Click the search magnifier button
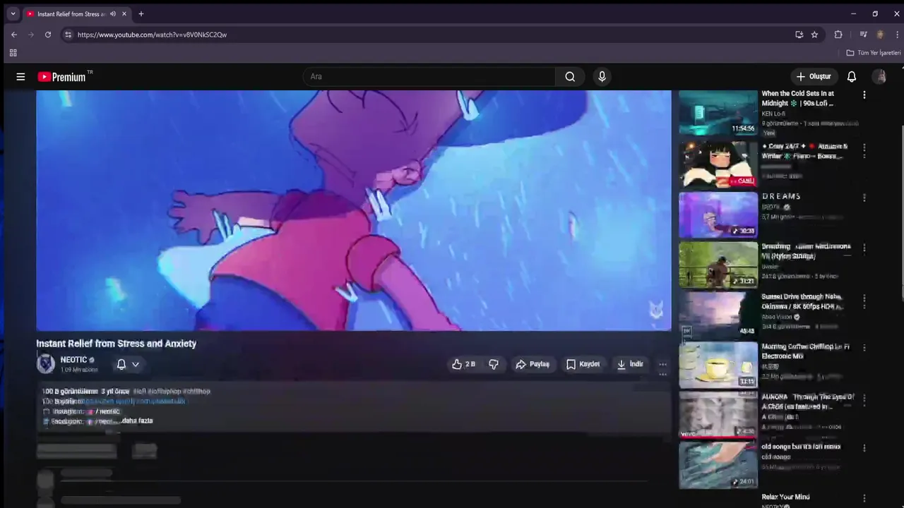Screen dimensions: 904x508 (x=570, y=77)
